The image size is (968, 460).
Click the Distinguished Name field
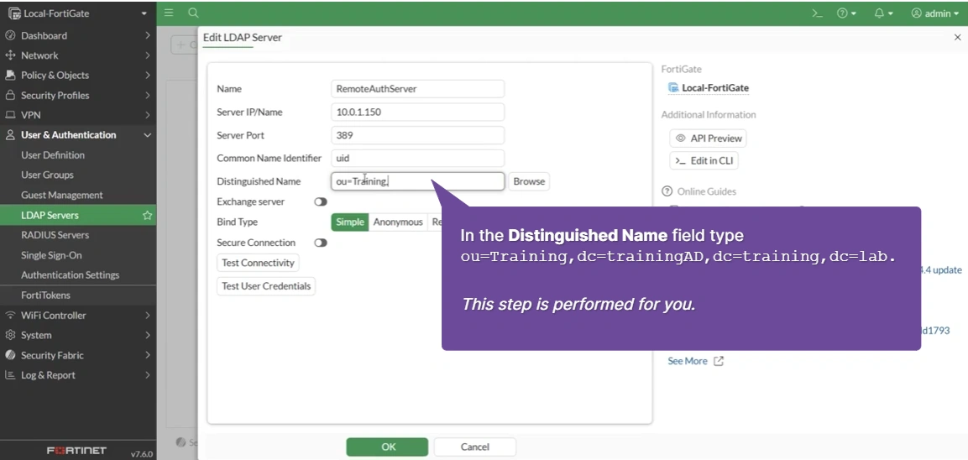tap(418, 181)
